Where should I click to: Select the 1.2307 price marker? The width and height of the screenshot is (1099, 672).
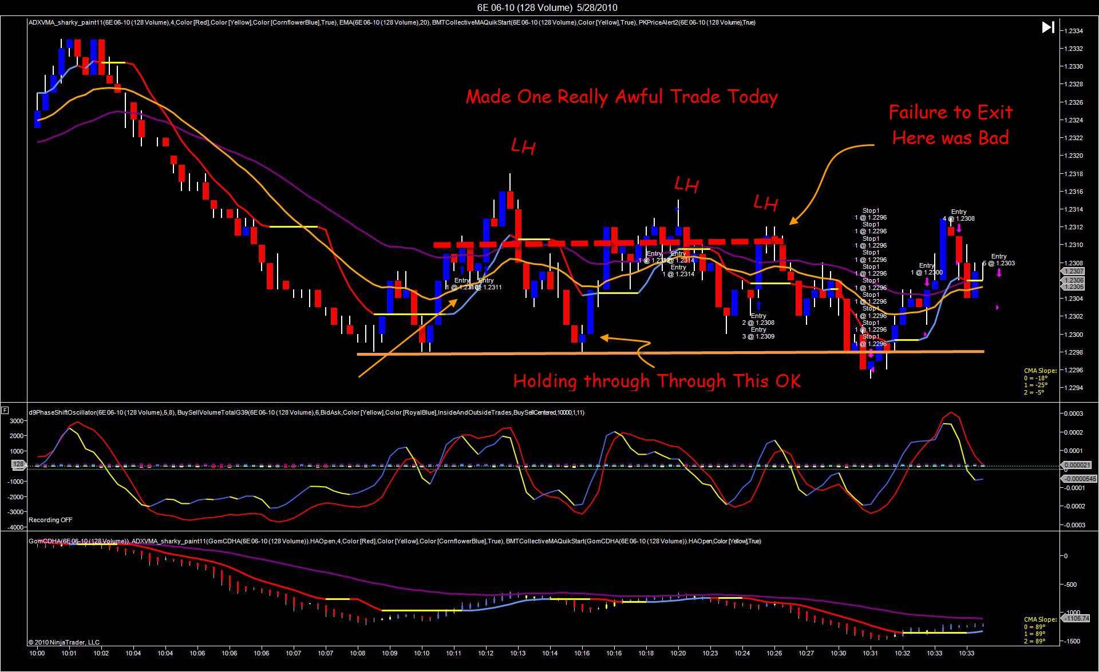click(1074, 271)
